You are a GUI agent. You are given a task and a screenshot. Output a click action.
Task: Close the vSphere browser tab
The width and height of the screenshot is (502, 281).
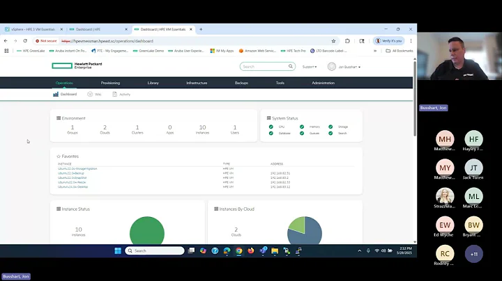[x=61, y=29]
